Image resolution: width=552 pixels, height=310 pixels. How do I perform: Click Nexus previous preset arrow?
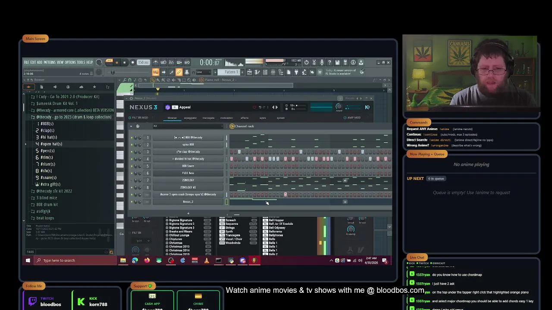coord(273,107)
